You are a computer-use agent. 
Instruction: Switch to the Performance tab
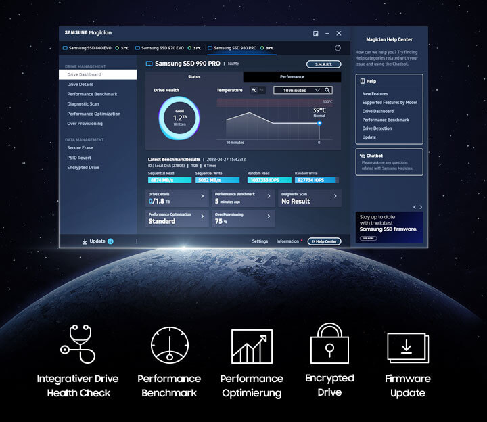click(x=292, y=77)
